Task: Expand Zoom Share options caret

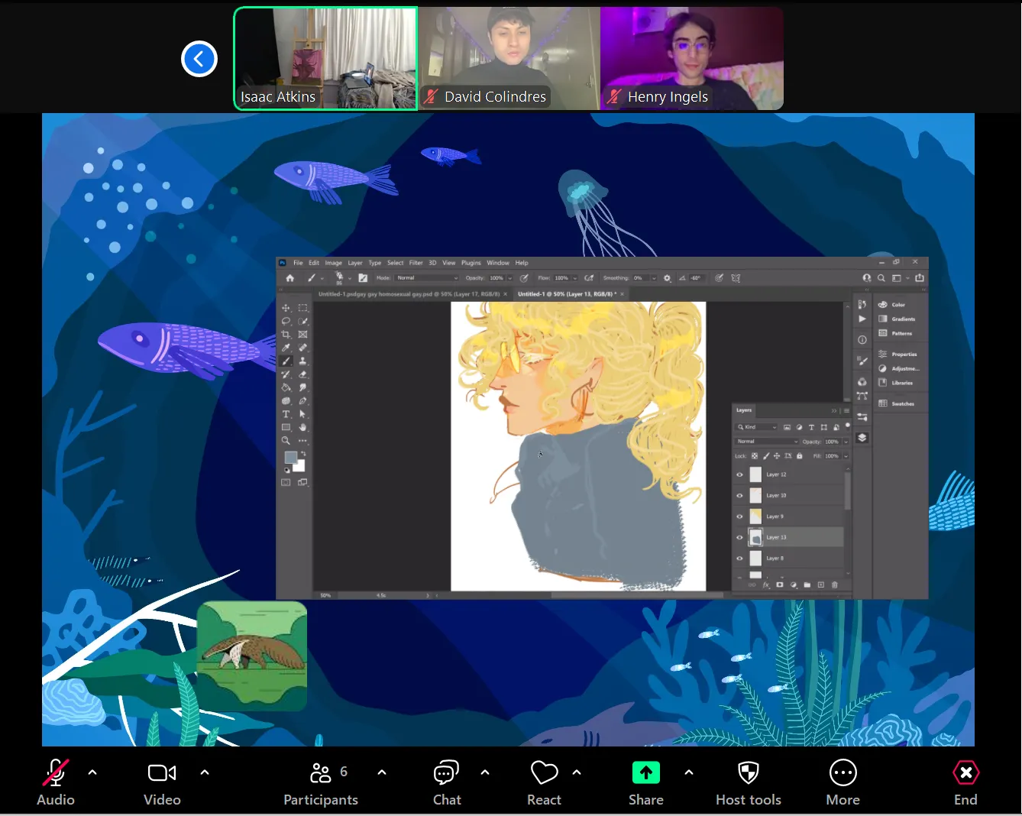Action: click(689, 772)
